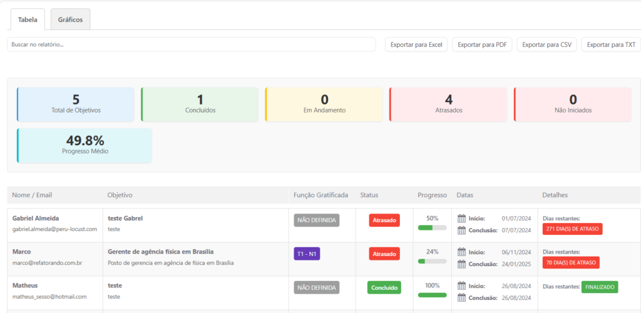641x313 pixels.
Task: Click Marco's 24% progress bar
Action: pyautogui.click(x=432, y=261)
